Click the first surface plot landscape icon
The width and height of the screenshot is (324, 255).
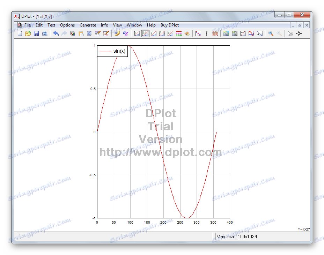point(226,33)
